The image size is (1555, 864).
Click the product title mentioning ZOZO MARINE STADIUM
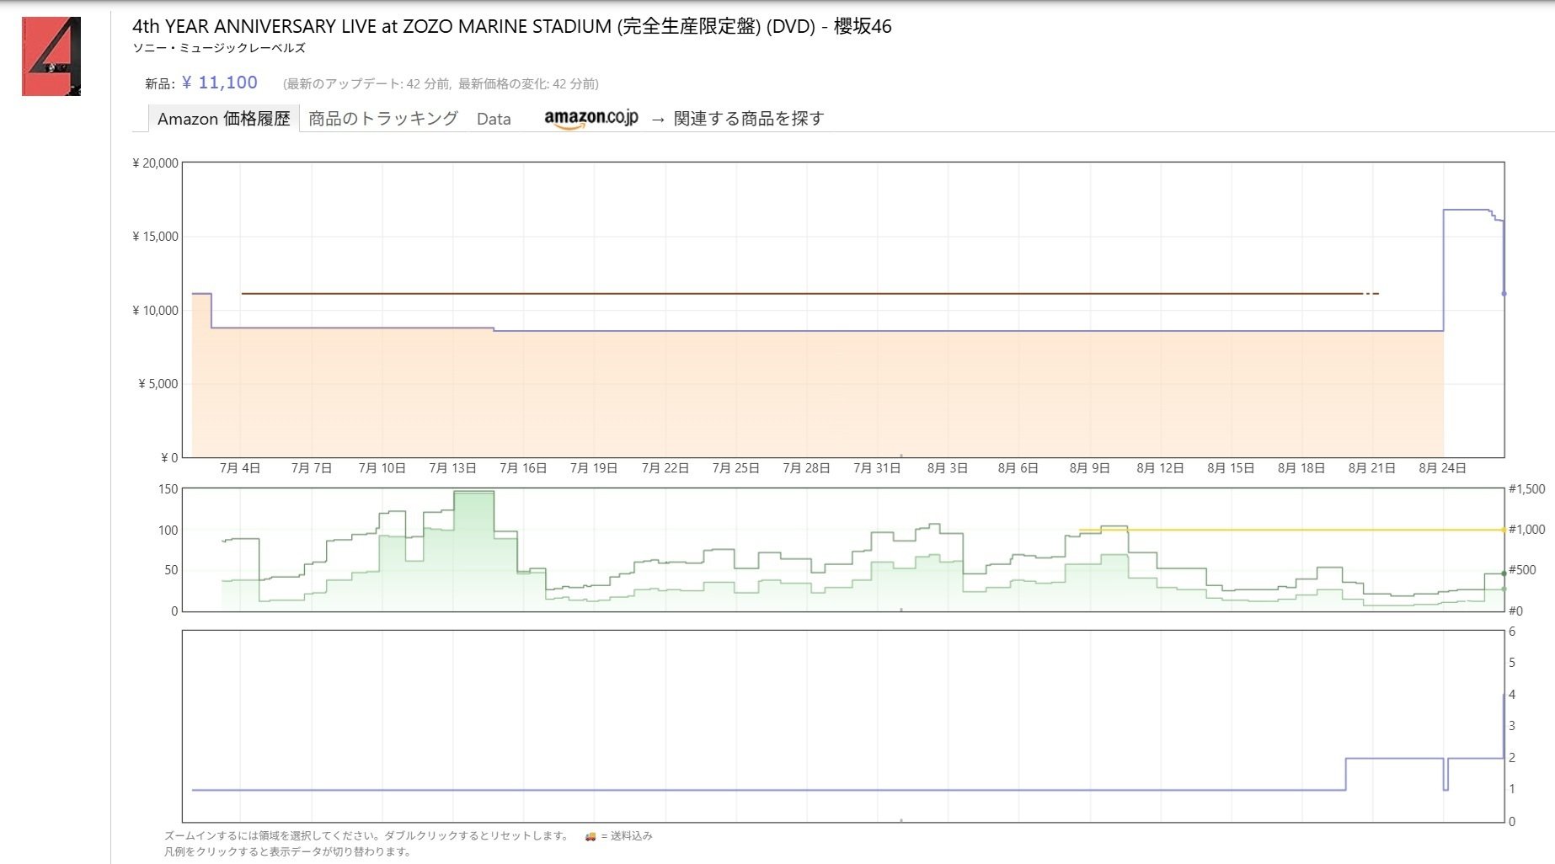click(x=512, y=26)
